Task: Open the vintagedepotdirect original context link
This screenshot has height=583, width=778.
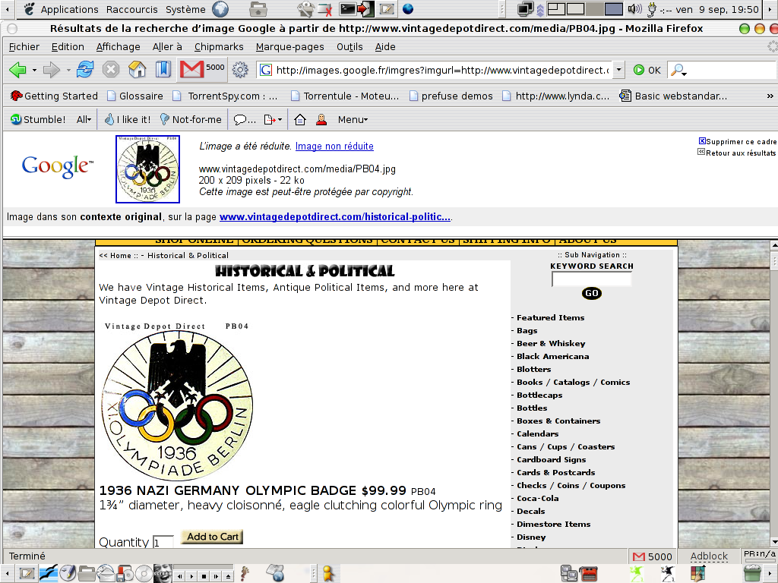Action: [x=335, y=216]
